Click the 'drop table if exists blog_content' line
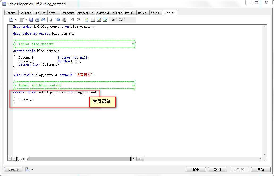274x176 pixels. pyautogui.click(x=45, y=33)
